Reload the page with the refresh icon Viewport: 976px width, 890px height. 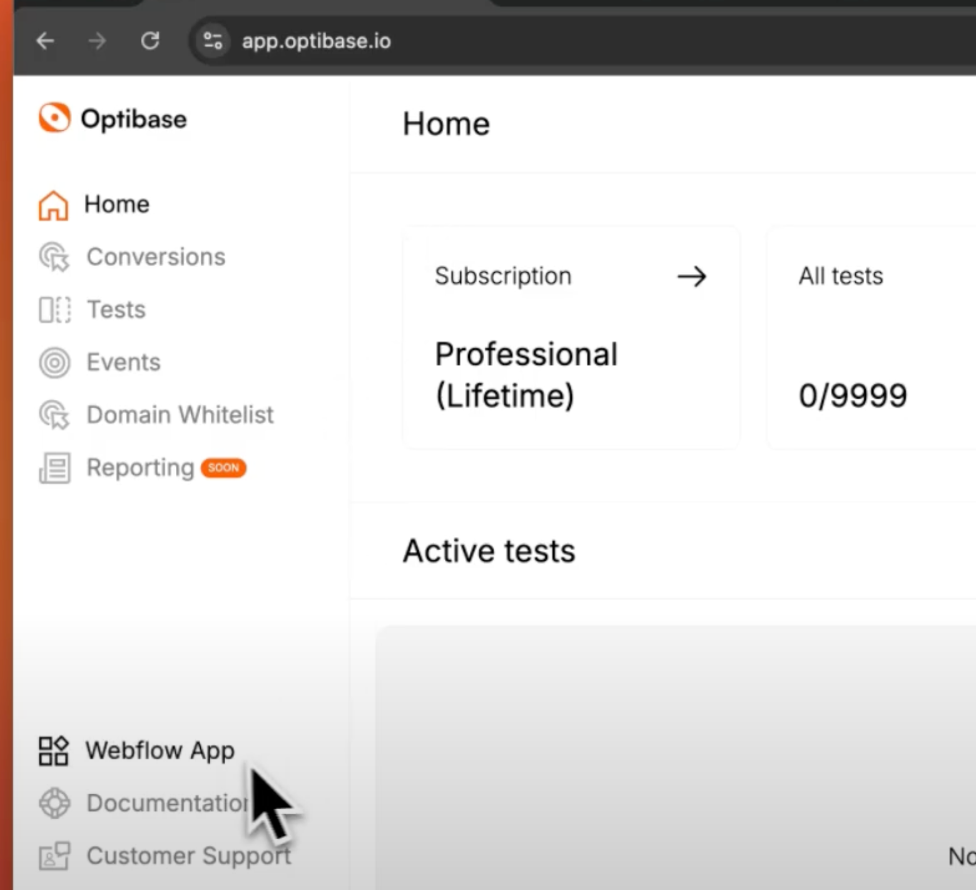(x=150, y=41)
